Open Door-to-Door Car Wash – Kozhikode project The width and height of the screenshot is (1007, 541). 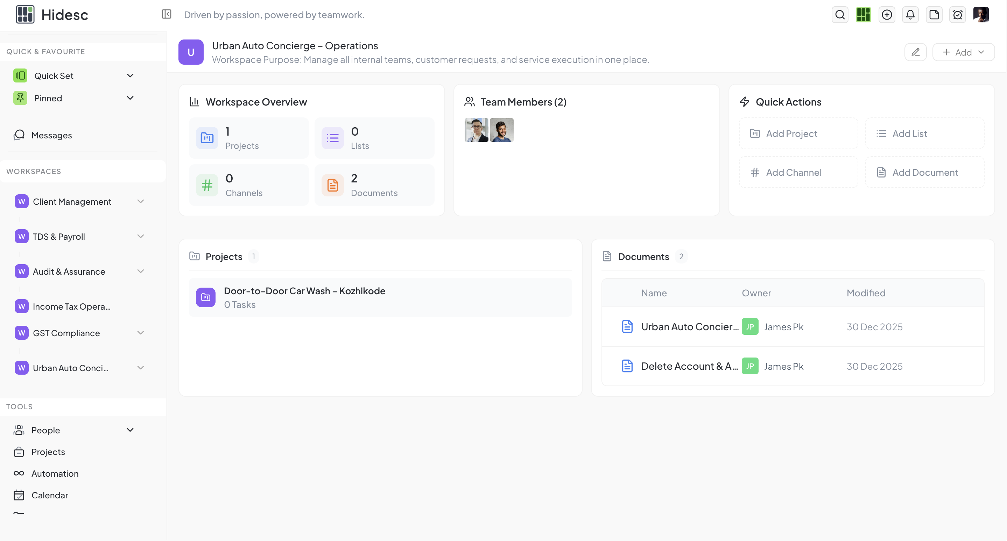coord(304,291)
